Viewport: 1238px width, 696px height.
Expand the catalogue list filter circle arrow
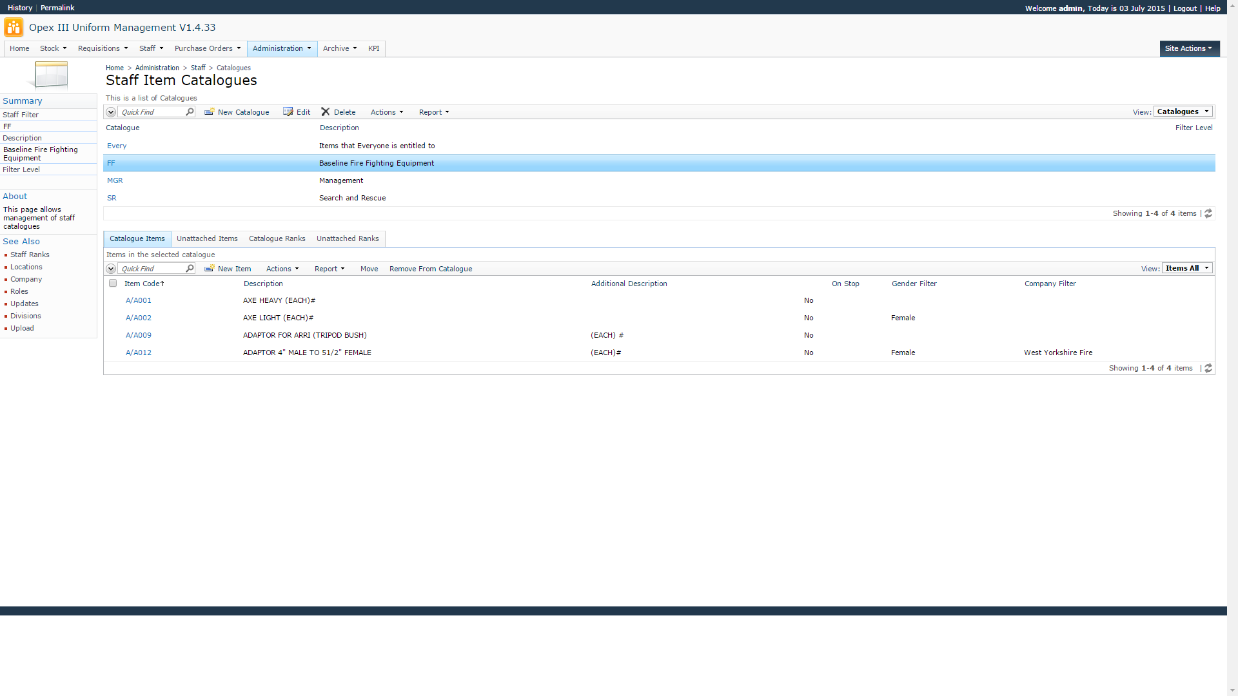pyautogui.click(x=111, y=111)
